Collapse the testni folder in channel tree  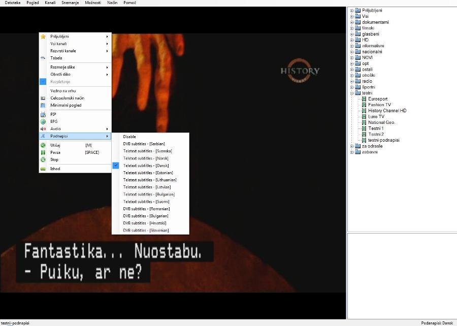tap(351, 93)
